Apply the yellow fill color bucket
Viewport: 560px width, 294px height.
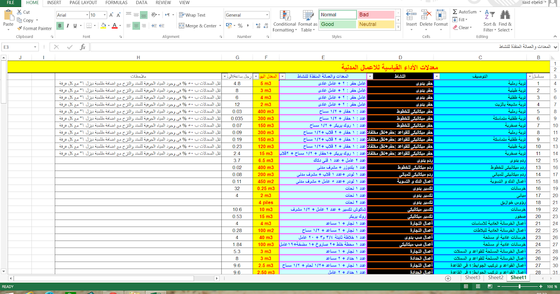(x=103, y=26)
